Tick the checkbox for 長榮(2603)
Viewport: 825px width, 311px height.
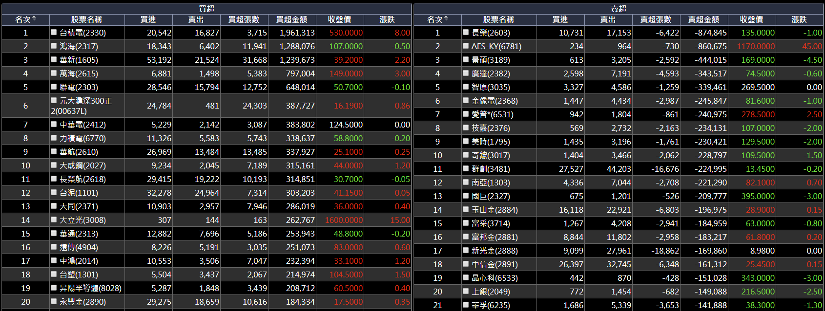(466, 32)
